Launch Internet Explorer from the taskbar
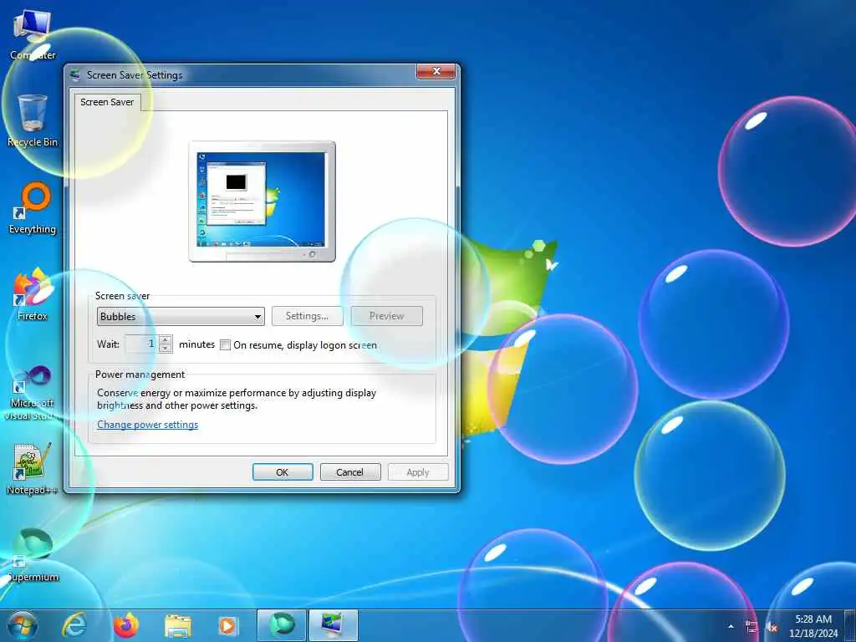 (x=74, y=625)
